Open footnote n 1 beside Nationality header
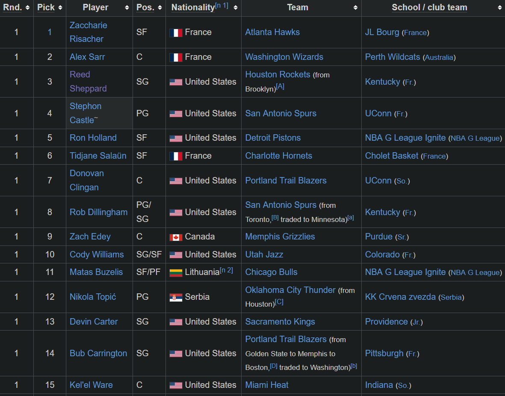Screen dimensions: 505x396 221,6
